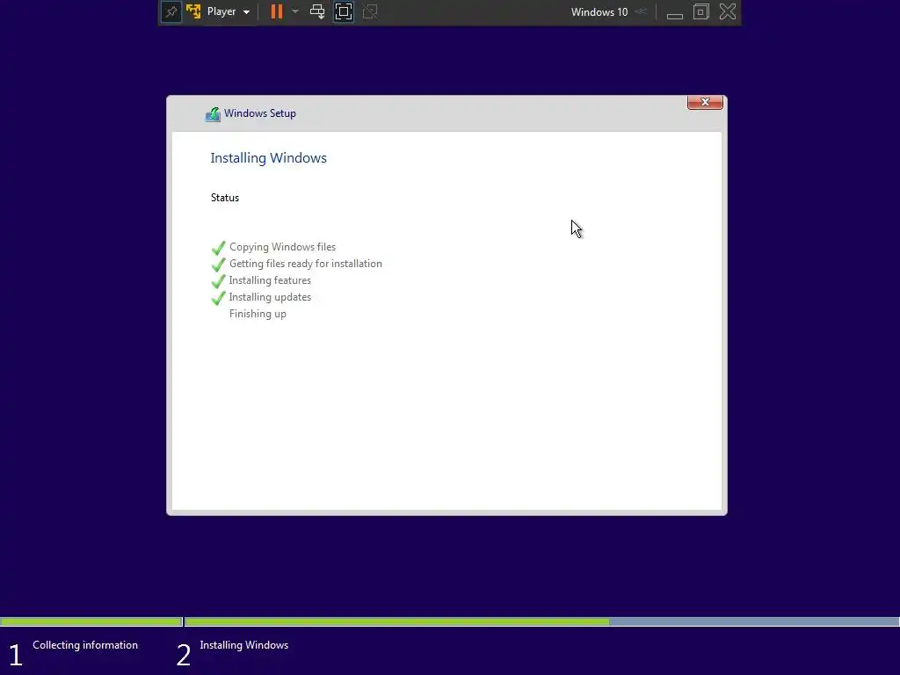Click the checkmark beside Copying Windows files
The height and width of the screenshot is (675, 900).
click(x=218, y=248)
